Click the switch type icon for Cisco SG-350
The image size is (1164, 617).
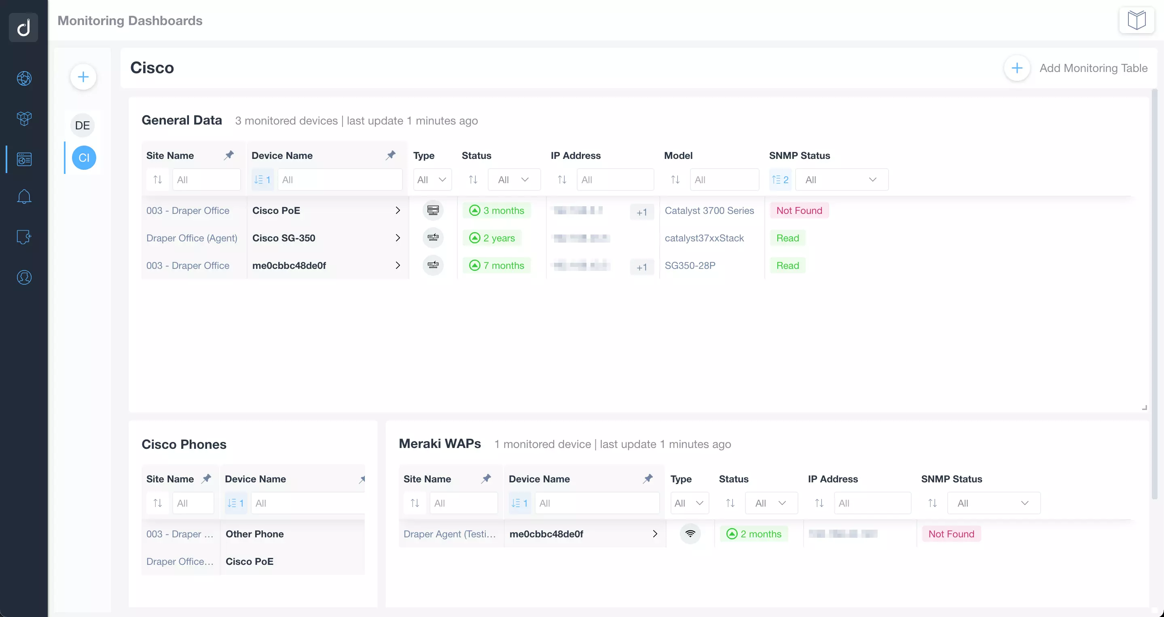click(x=433, y=238)
